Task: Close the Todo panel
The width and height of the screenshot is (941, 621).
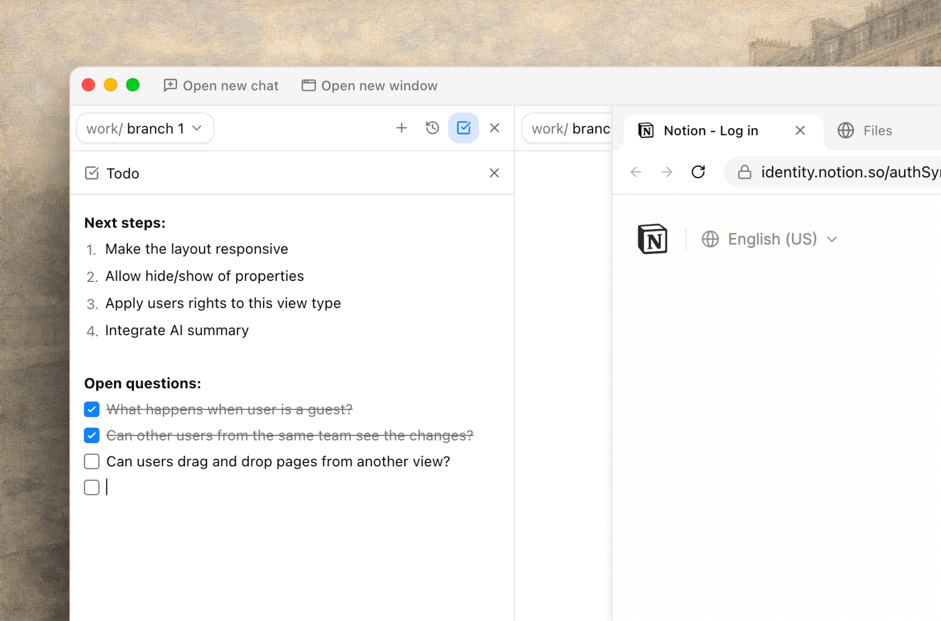Action: click(x=494, y=173)
